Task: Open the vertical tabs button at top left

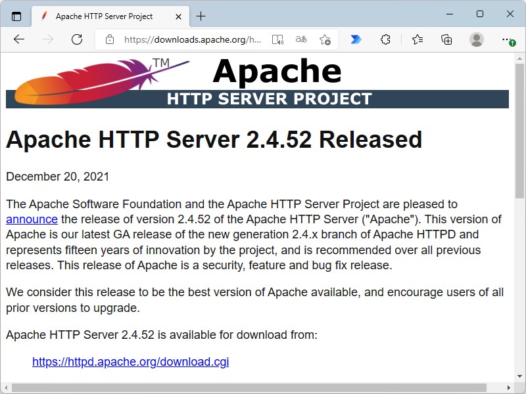Action: (x=16, y=16)
